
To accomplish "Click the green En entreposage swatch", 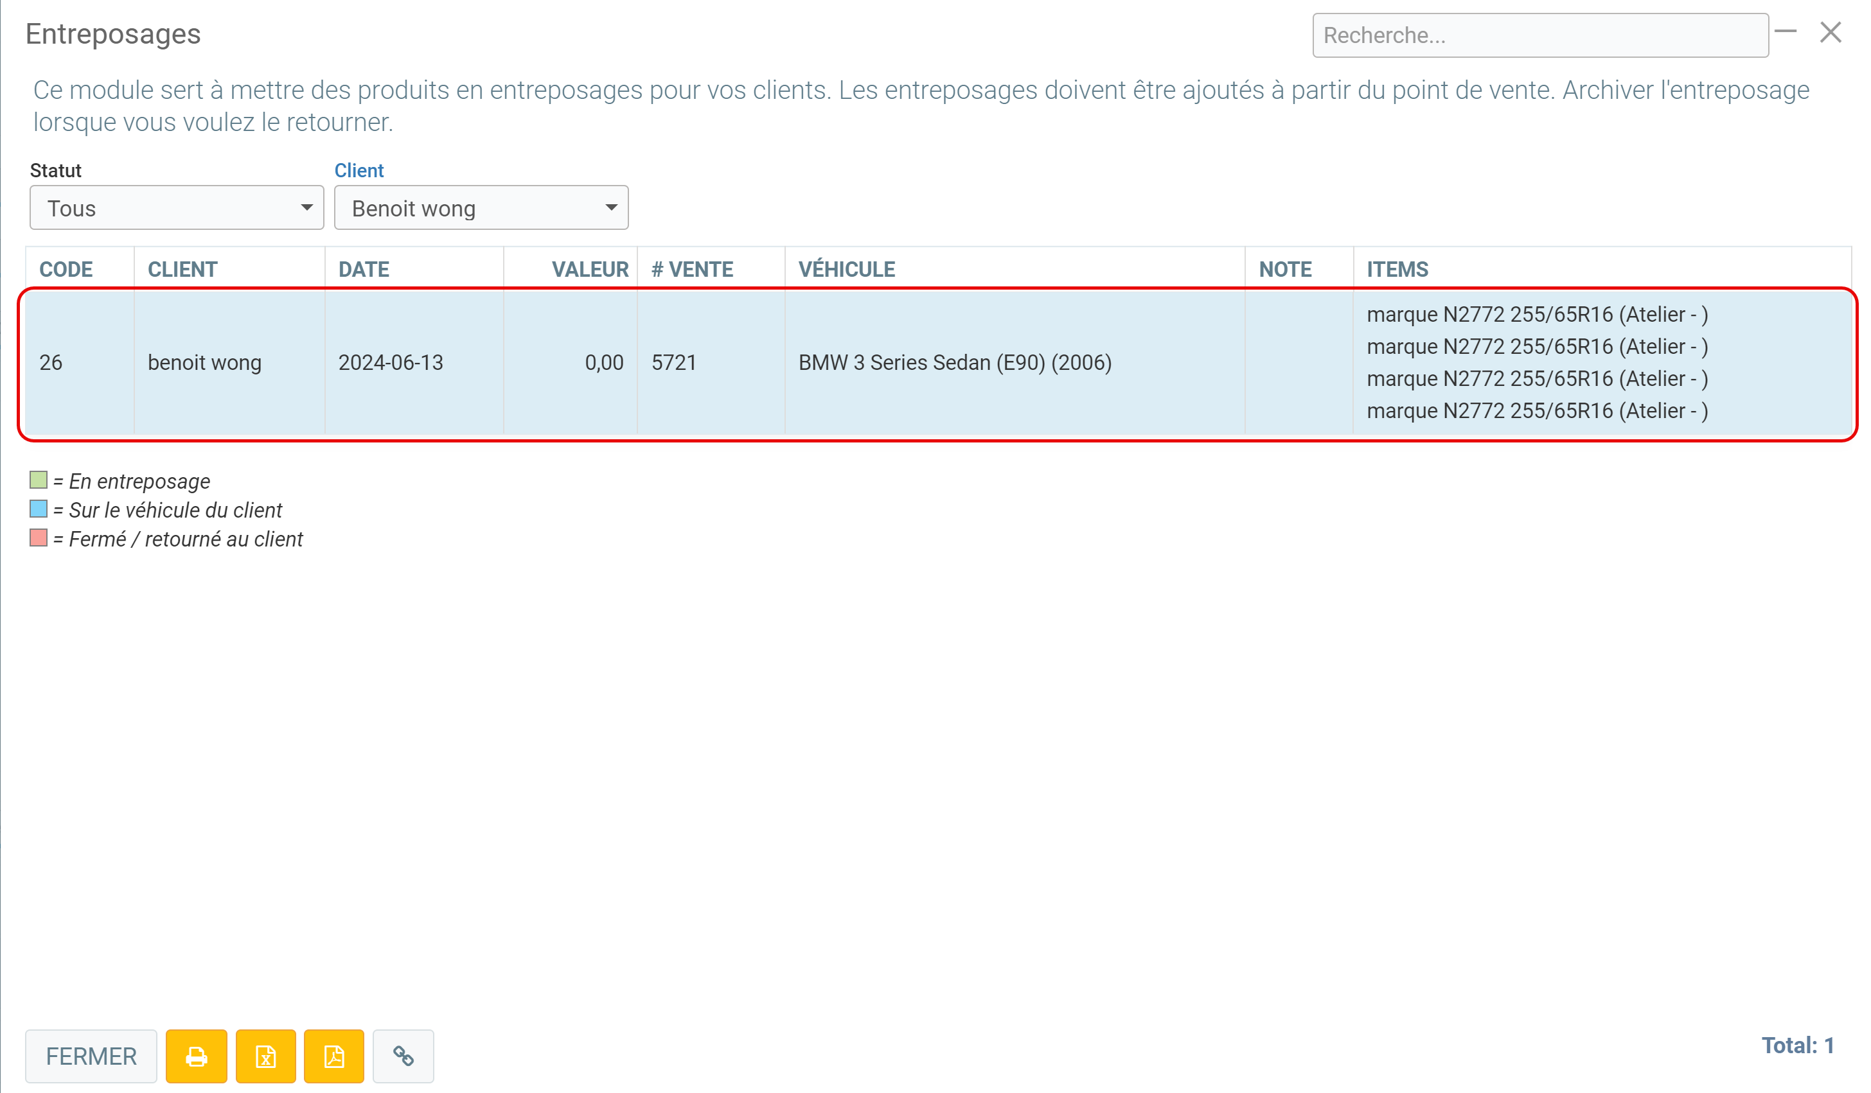I will (39, 480).
